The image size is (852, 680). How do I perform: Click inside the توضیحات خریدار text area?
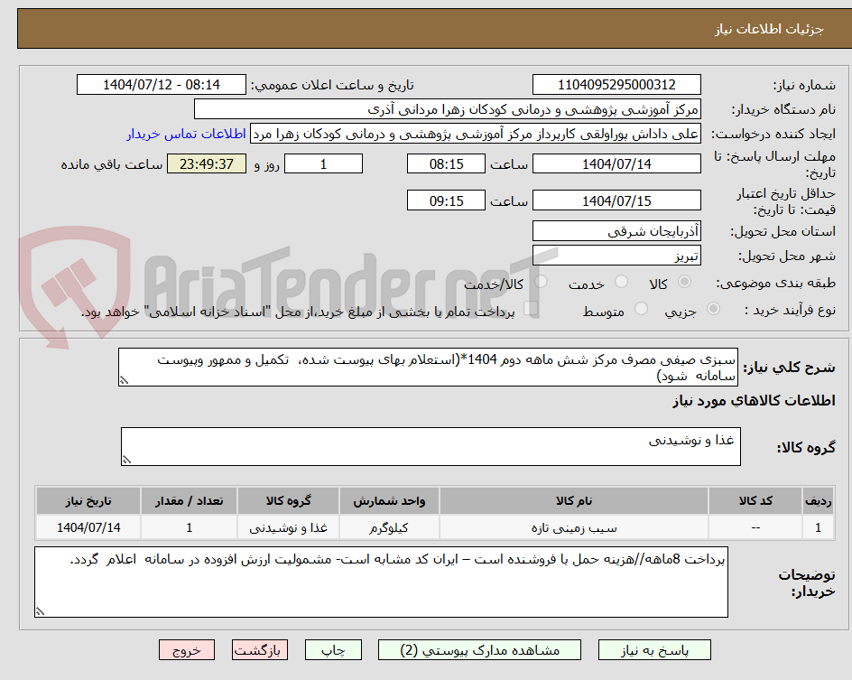click(x=379, y=582)
